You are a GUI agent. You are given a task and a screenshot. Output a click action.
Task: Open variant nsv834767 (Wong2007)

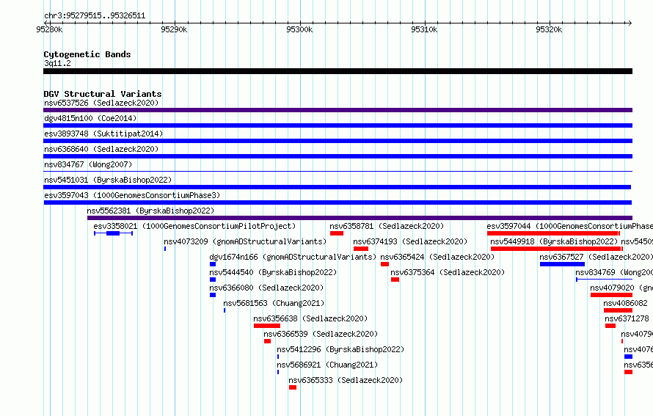tap(88, 164)
